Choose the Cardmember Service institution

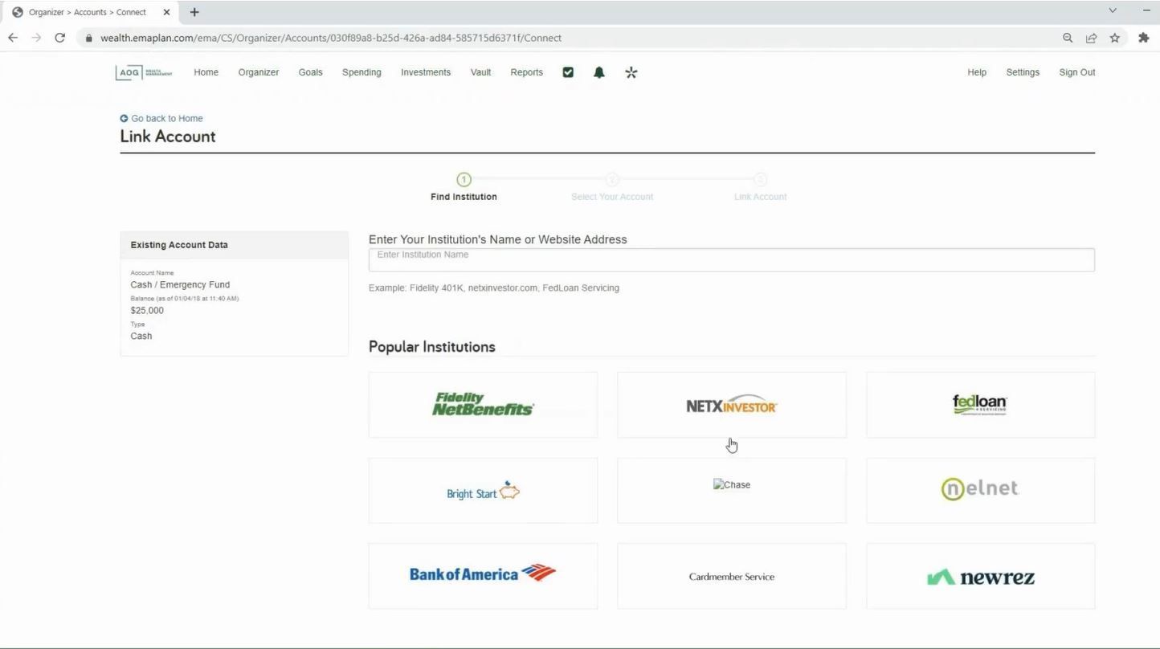pyautogui.click(x=731, y=576)
